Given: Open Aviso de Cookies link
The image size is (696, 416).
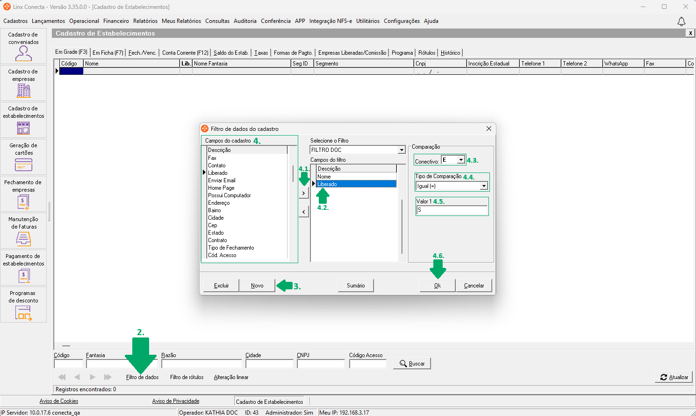Looking at the screenshot, I should coord(59,401).
